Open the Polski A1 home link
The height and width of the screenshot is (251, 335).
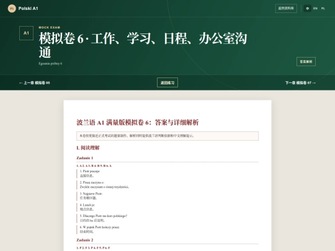click(23, 9)
